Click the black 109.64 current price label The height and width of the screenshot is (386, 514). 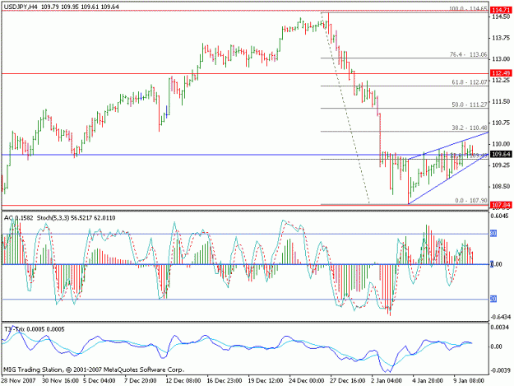tap(501, 154)
